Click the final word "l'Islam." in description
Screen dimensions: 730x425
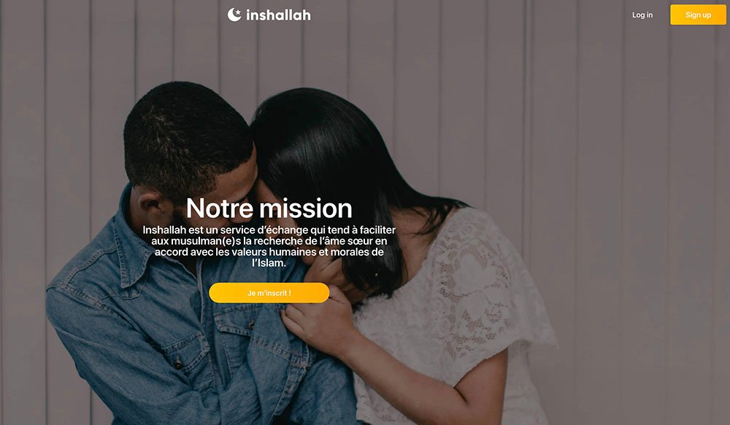[x=269, y=263]
